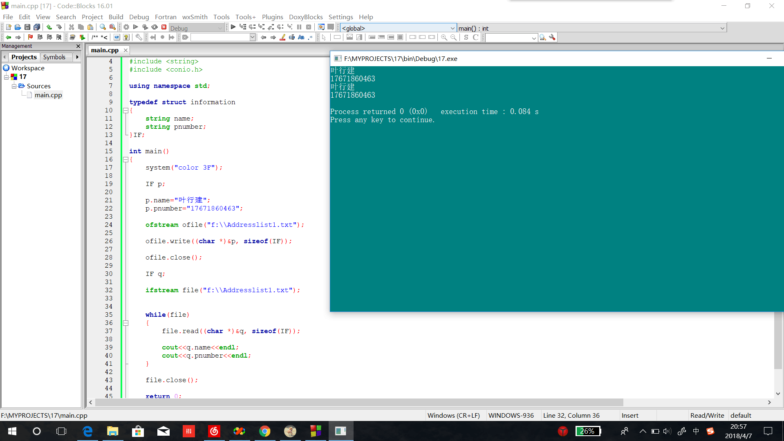Build the project with the gear icon

(x=126, y=27)
